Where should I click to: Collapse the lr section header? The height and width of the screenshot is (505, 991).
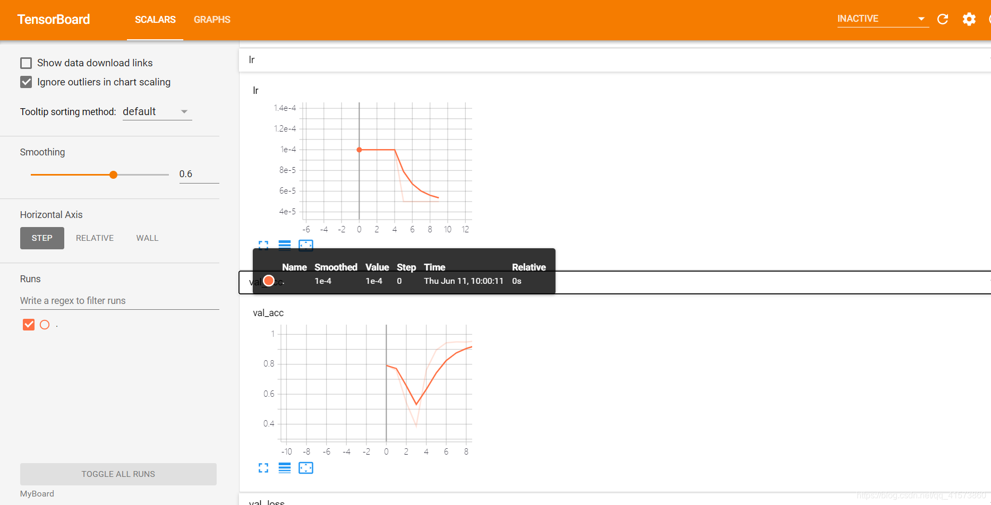pyautogui.click(x=614, y=60)
